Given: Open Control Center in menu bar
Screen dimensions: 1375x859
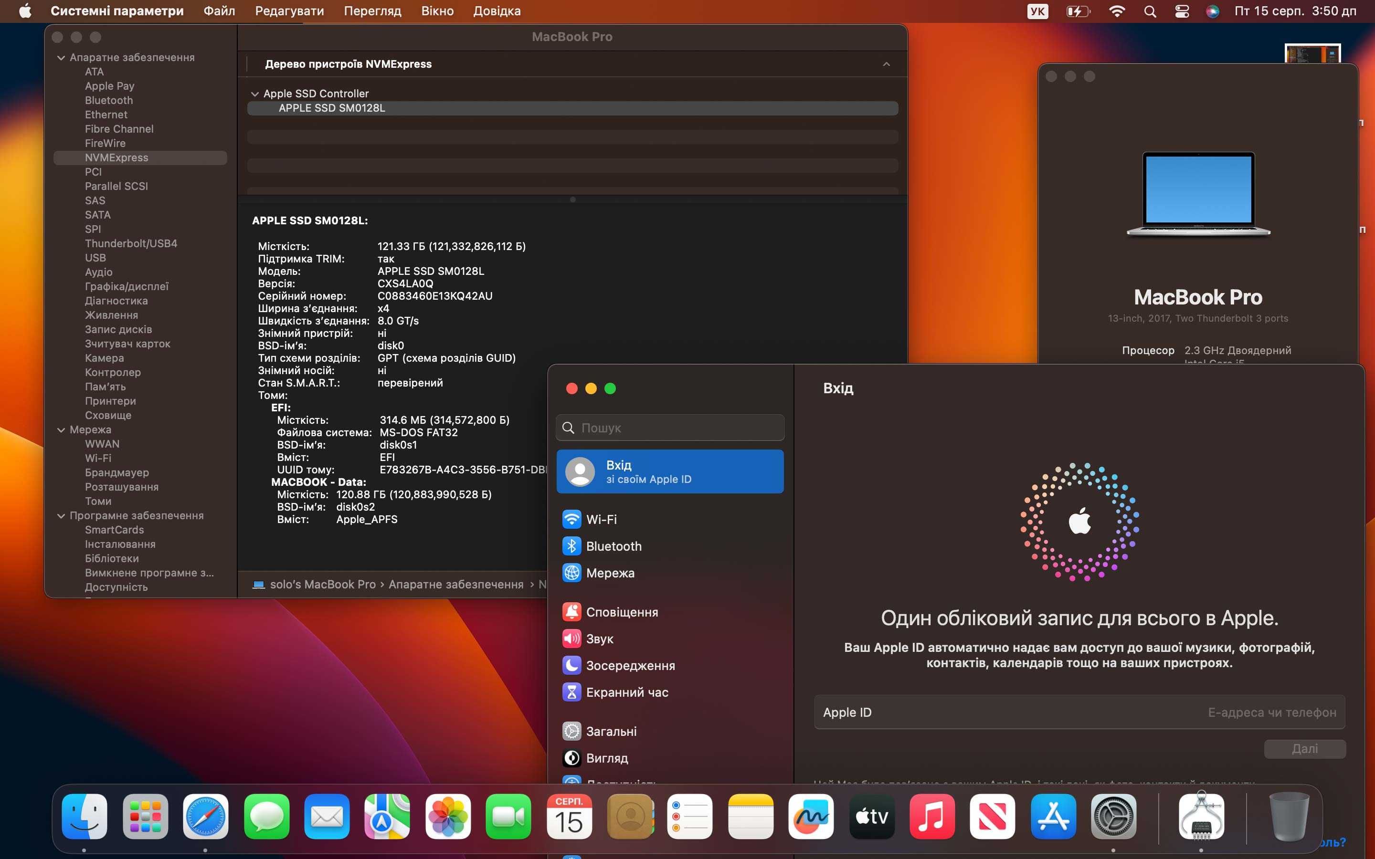Looking at the screenshot, I should 1182,11.
